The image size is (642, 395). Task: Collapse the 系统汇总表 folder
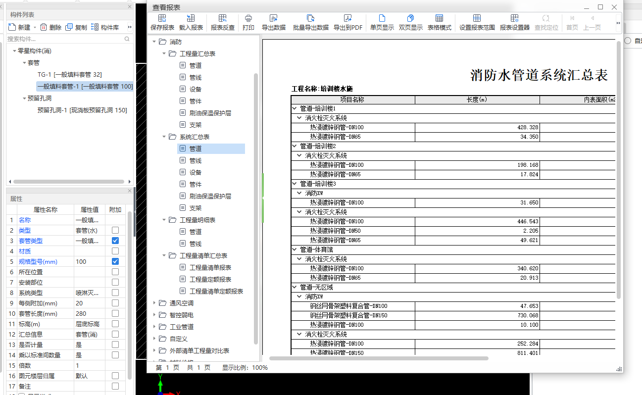pyautogui.click(x=164, y=137)
